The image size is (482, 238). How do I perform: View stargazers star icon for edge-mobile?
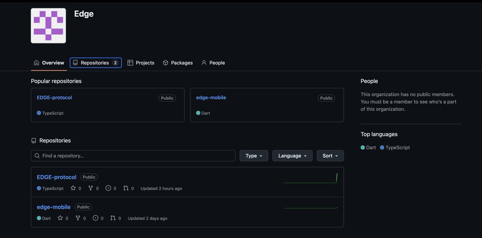click(60, 218)
